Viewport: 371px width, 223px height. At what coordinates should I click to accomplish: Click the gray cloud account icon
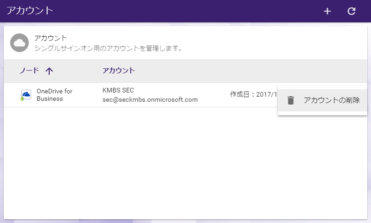coord(19,43)
